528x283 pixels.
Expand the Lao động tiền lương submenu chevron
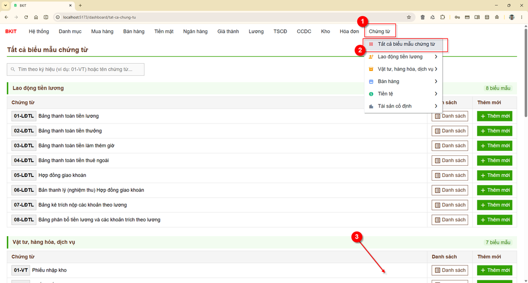pos(436,57)
